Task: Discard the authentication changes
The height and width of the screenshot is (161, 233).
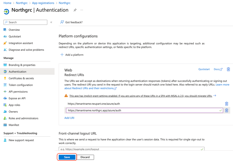Action: tap(85, 157)
